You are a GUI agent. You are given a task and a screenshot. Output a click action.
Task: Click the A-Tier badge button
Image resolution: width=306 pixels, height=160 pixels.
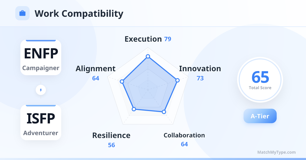tap(260, 116)
